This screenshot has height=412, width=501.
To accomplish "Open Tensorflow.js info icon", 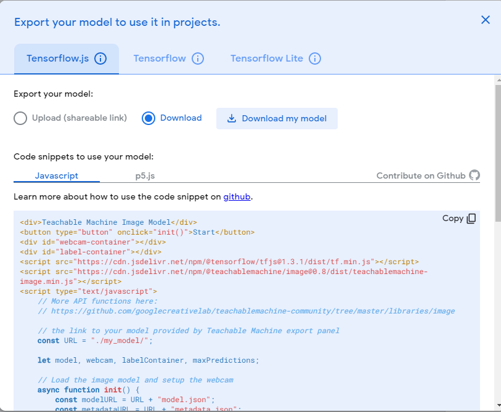I will point(100,59).
